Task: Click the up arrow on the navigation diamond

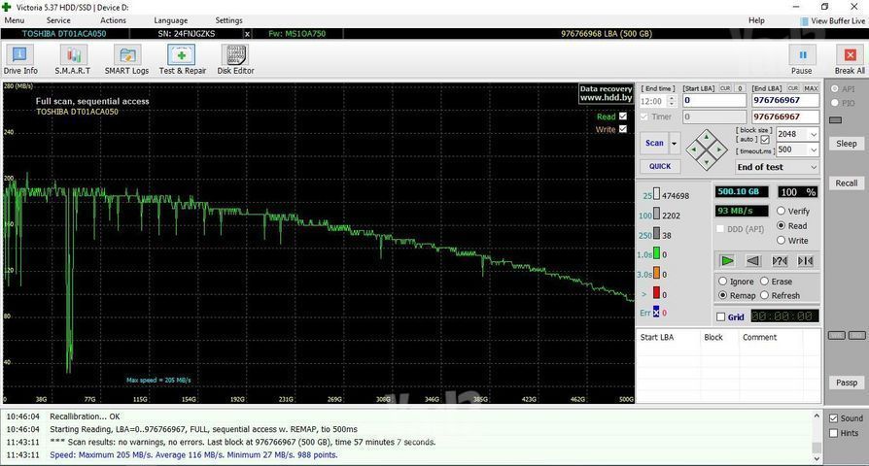Action: tap(707, 136)
